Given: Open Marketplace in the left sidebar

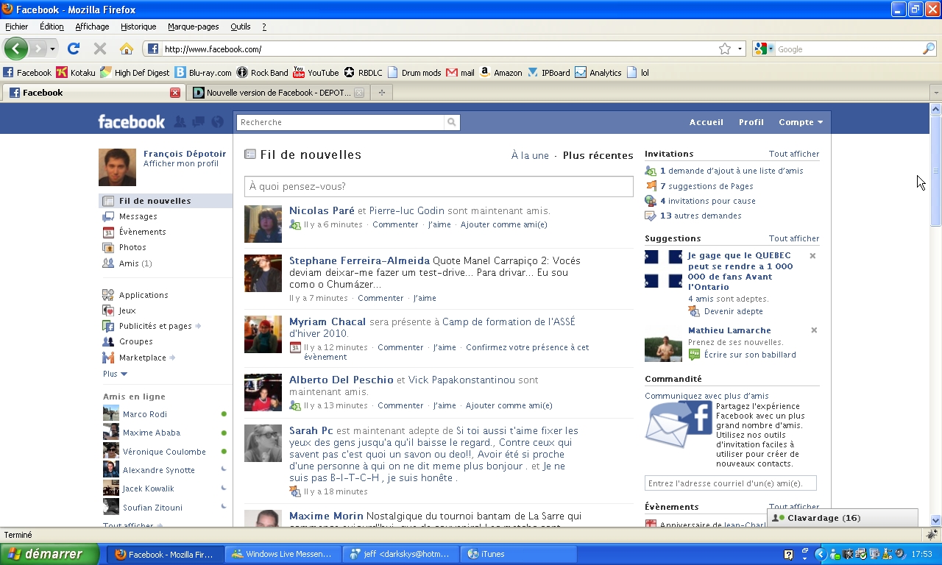Looking at the screenshot, I should [x=143, y=358].
